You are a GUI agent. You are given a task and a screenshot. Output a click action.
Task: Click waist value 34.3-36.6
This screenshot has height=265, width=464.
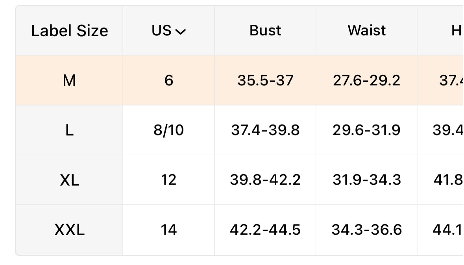[x=367, y=230]
